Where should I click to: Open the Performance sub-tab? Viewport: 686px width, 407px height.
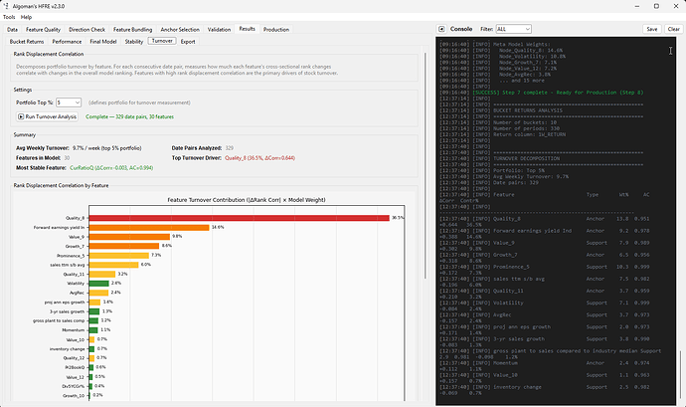tap(67, 42)
